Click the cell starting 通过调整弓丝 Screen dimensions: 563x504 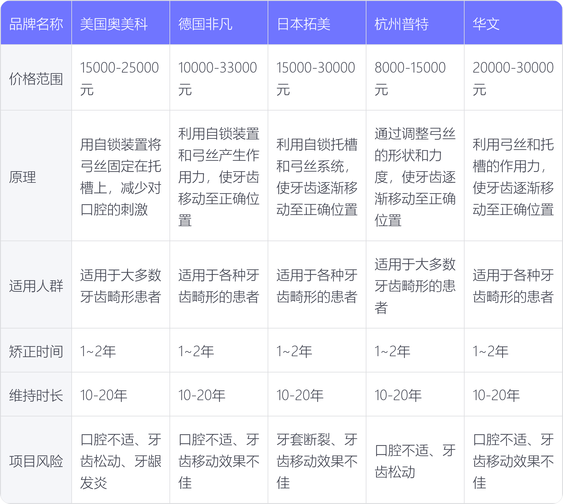[415, 176]
